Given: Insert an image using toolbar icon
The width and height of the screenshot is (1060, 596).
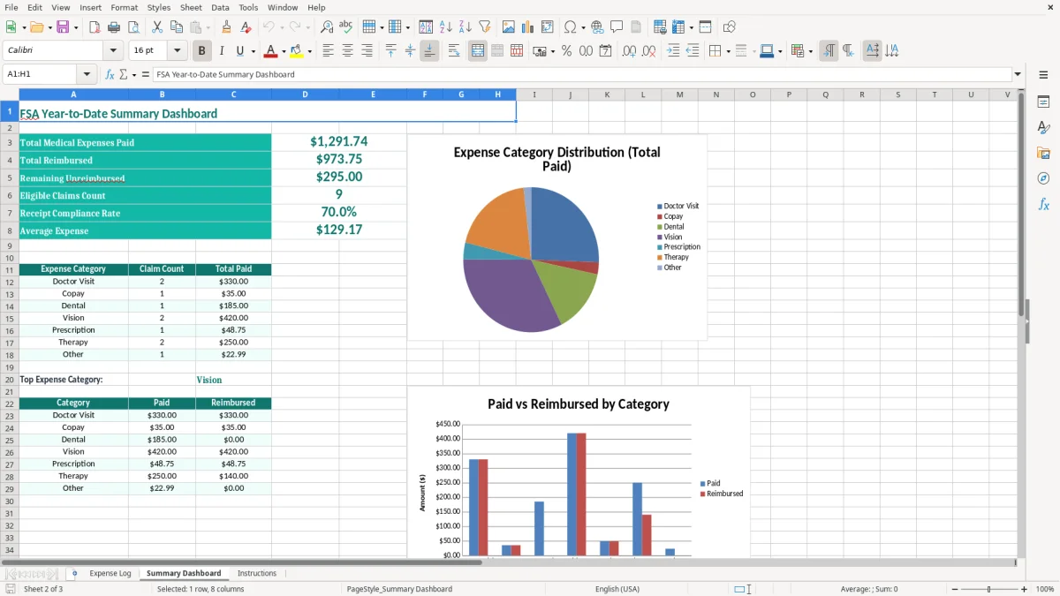Looking at the screenshot, I should pyautogui.click(x=509, y=27).
